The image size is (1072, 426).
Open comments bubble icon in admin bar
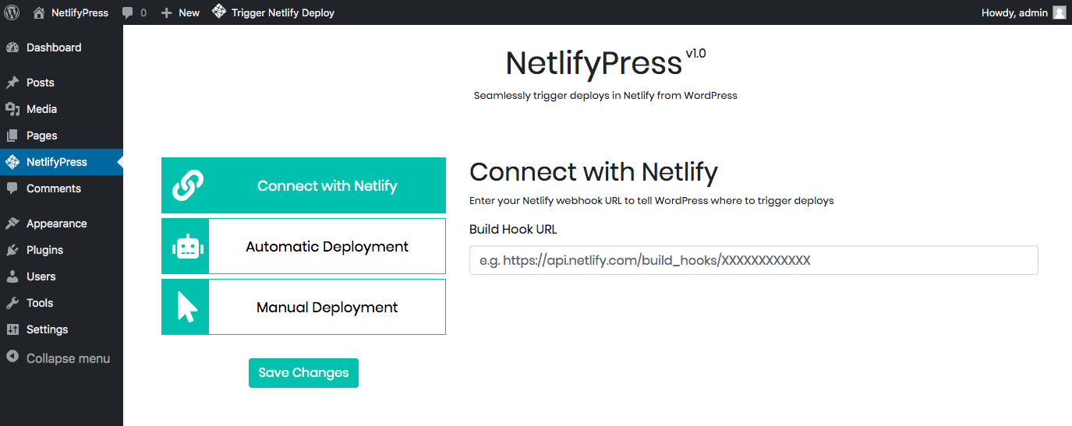pyautogui.click(x=127, y=13)
